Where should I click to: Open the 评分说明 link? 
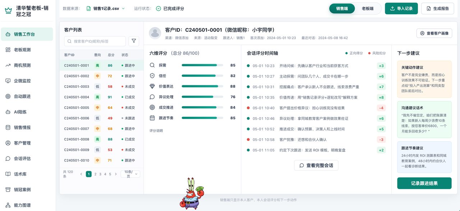[156, 131]
